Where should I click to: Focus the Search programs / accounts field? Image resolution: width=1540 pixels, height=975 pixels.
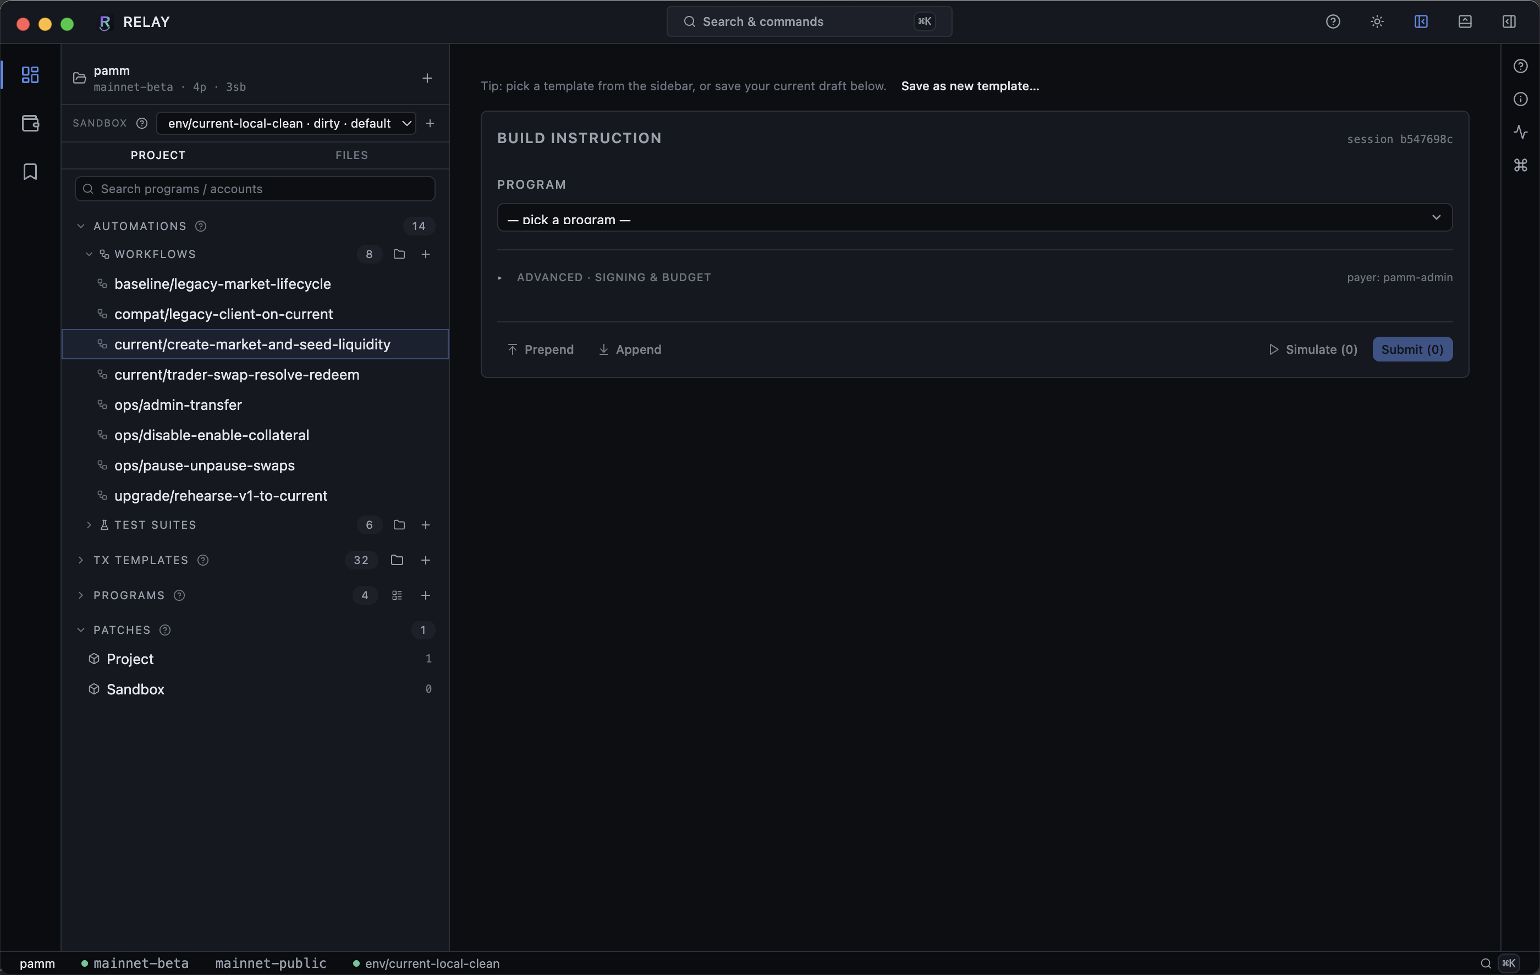tap(255, 189)
